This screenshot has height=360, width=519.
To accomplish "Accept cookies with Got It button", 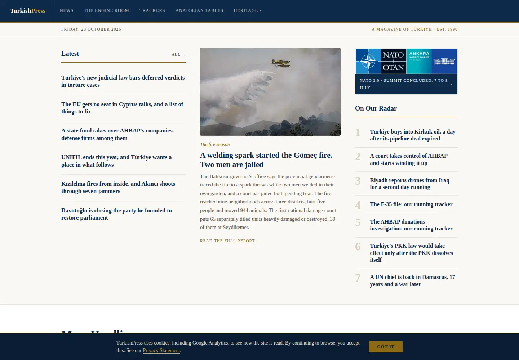I will 386,347.
